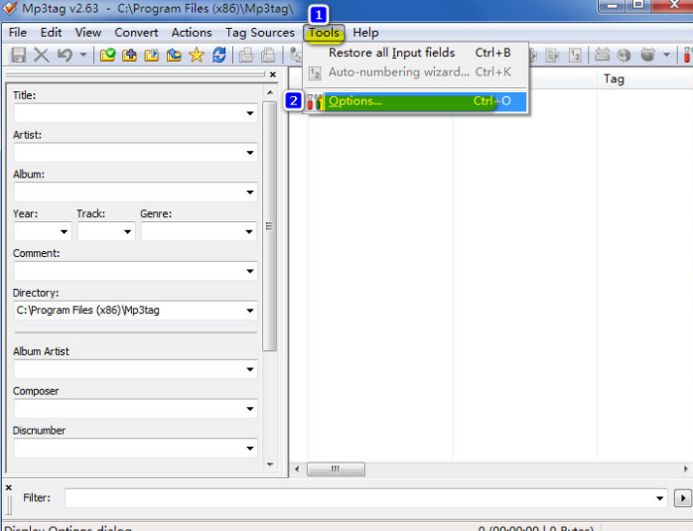This screenshot has height=531, width=693.
Task: Click file list scrollbar right arrow
Action: tap(685, 468)
